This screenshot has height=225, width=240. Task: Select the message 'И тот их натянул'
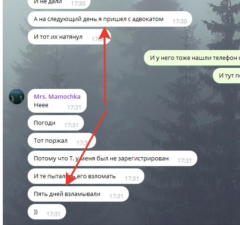(x=69, y=37)
